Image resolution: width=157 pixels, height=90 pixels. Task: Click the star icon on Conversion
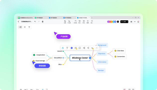point(115,56)
